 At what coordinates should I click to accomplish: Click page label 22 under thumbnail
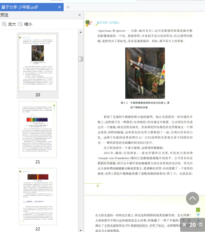click(x=38, y=229)
